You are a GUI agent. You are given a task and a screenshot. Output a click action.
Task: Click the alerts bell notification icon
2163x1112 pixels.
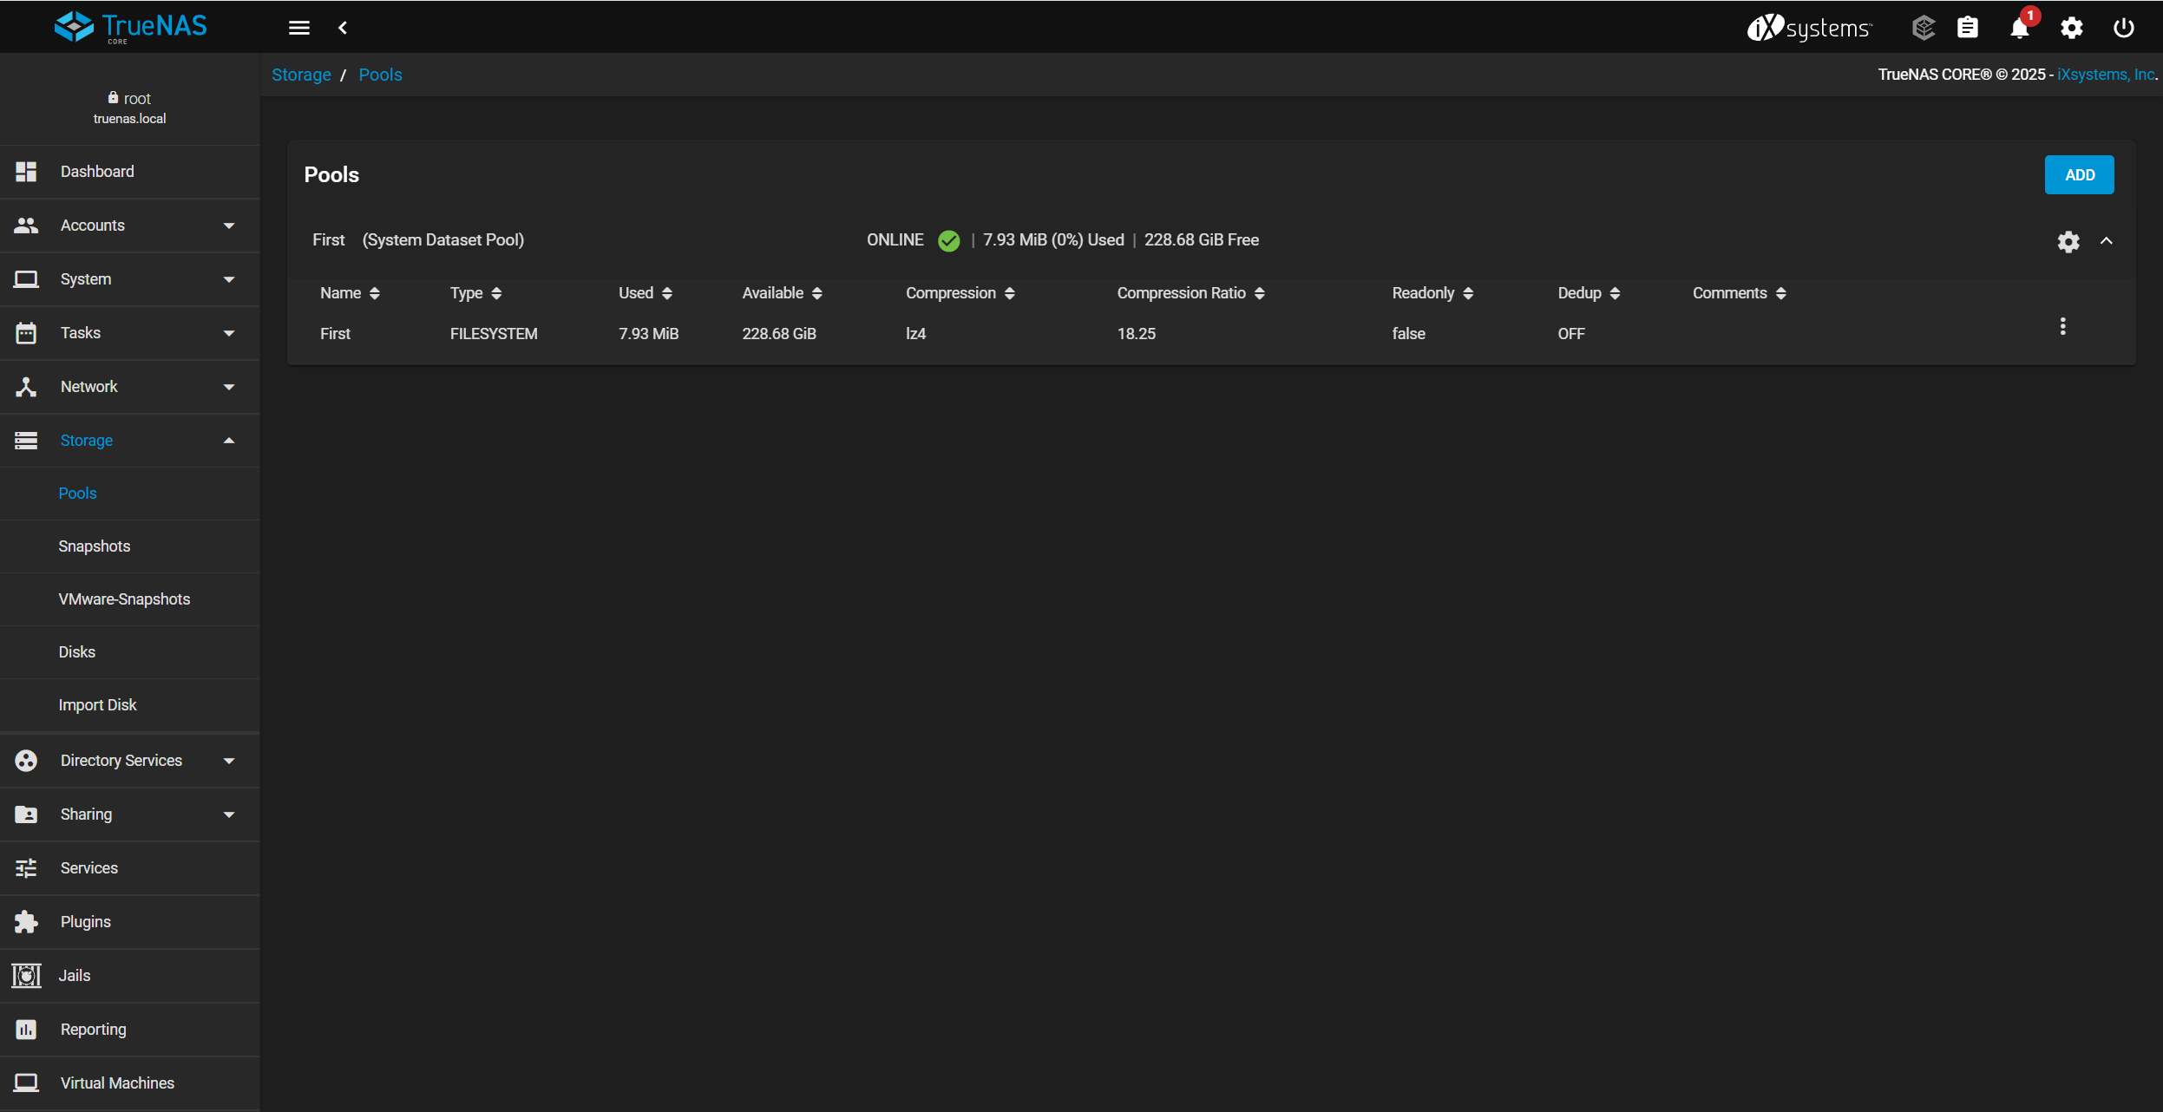point(2019,29)
